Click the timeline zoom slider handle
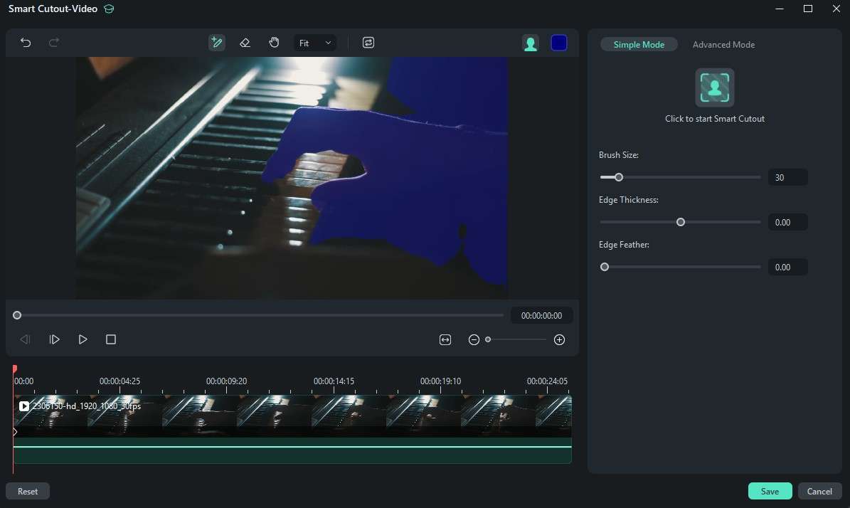This screenshot has height=508, width=850. [x=488, y=340]
